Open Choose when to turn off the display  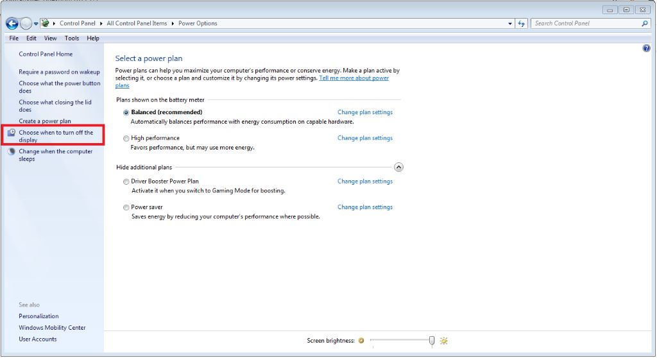pyautogui.click(x=56, y=136)
